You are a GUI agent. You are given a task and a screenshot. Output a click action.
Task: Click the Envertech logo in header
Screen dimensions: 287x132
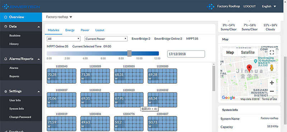coord(21,7)
